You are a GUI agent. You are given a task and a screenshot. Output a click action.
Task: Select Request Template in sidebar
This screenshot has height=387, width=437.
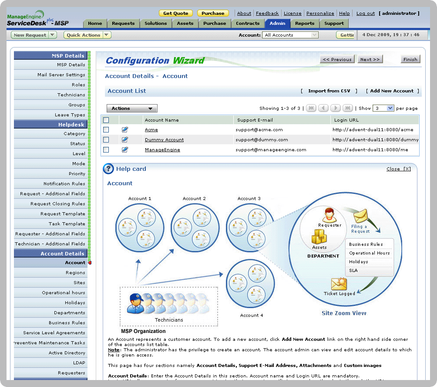51,214
